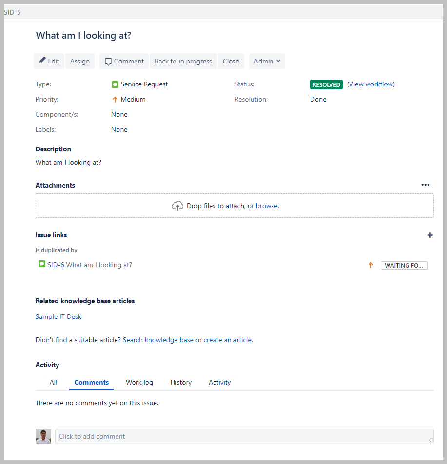This screenshot has height=464, width=447.
Task: Assign the issue via Assign button
Action: point(80,61)
